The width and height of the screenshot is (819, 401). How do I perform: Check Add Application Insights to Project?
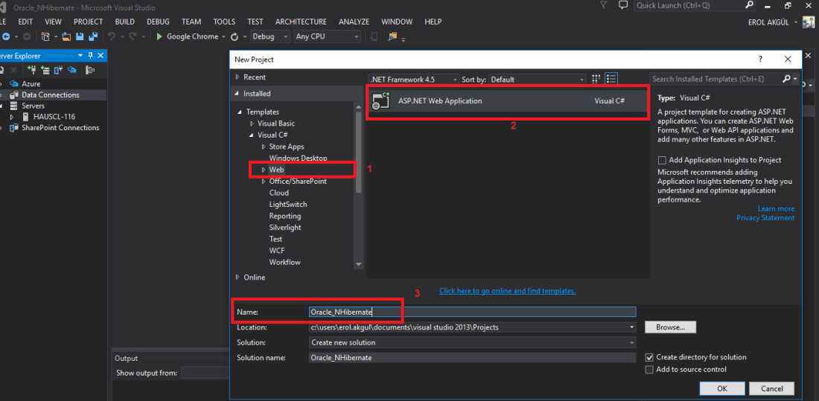pyautogui.click(x=663, y=160)
